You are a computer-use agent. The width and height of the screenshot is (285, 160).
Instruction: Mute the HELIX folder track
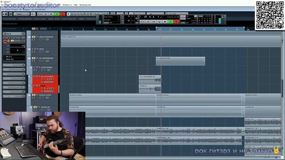point(33,49)
